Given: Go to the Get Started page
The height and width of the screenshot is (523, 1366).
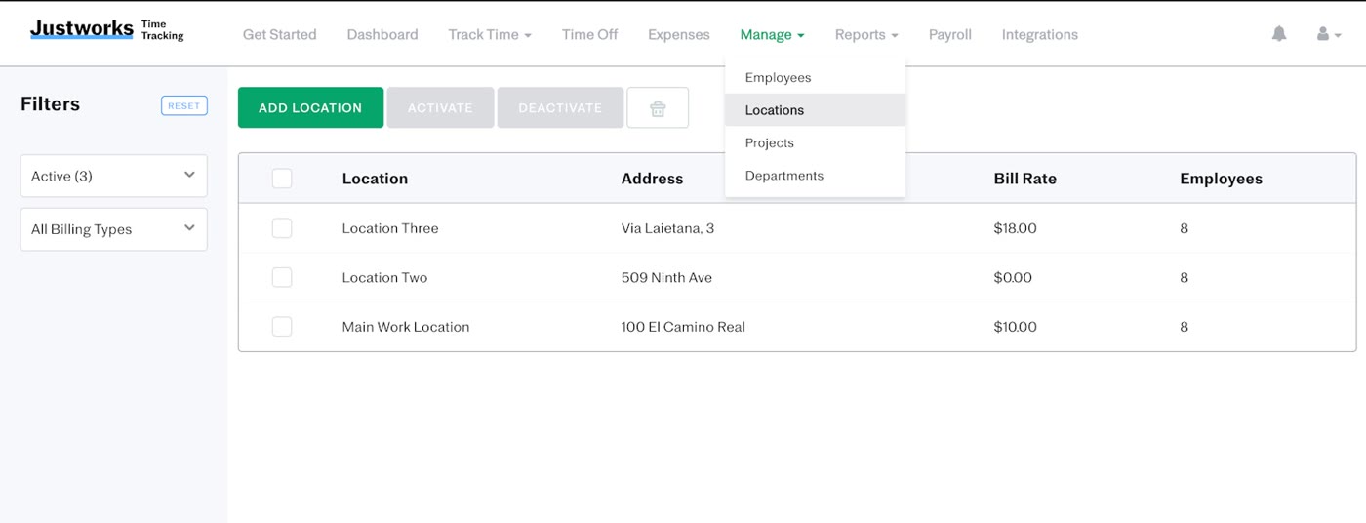Looking at the screenshot, I should tap(280, 34).
